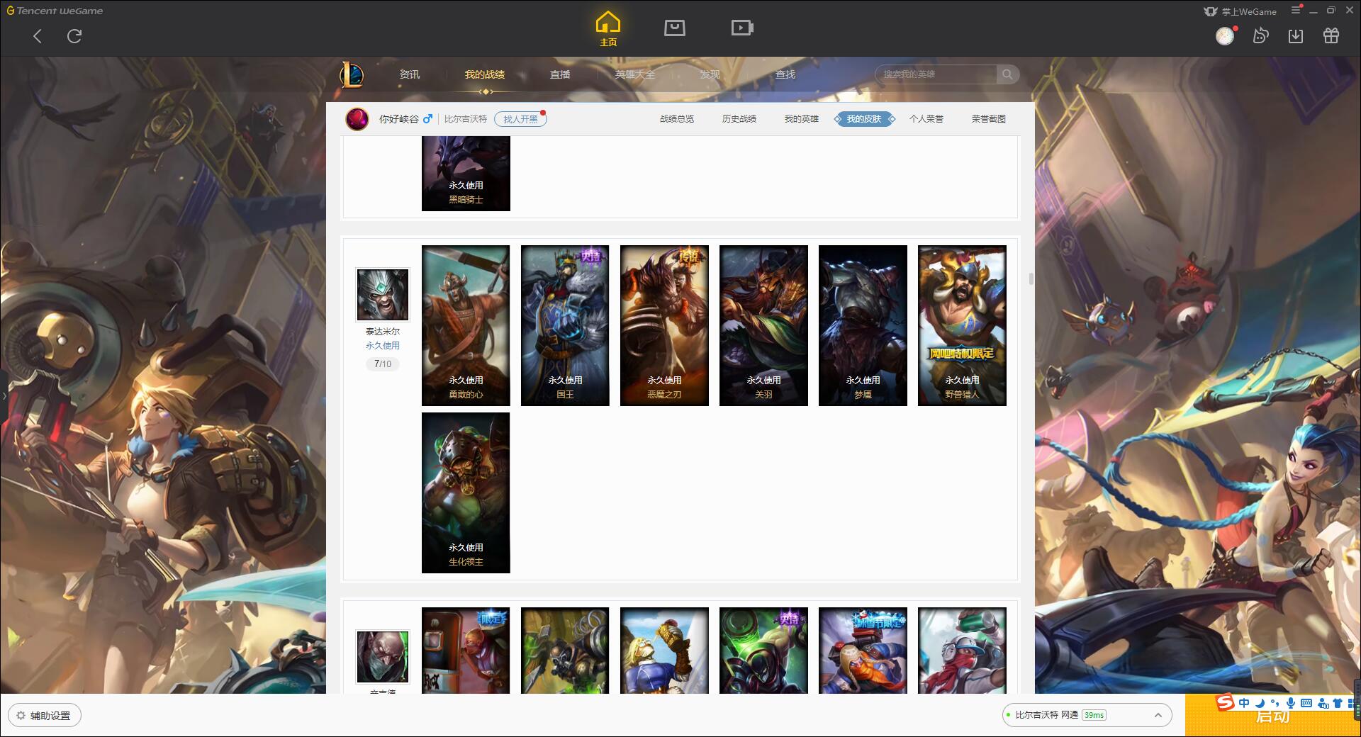Focus the hero search input field

(936, 74)
